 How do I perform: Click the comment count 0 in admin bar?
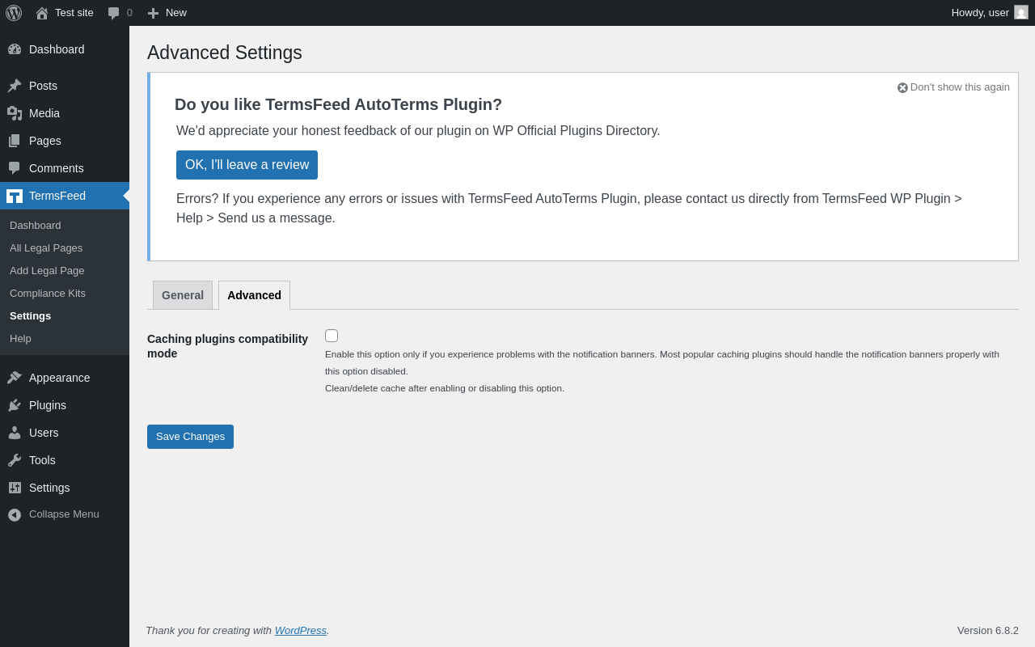point(129,13)
